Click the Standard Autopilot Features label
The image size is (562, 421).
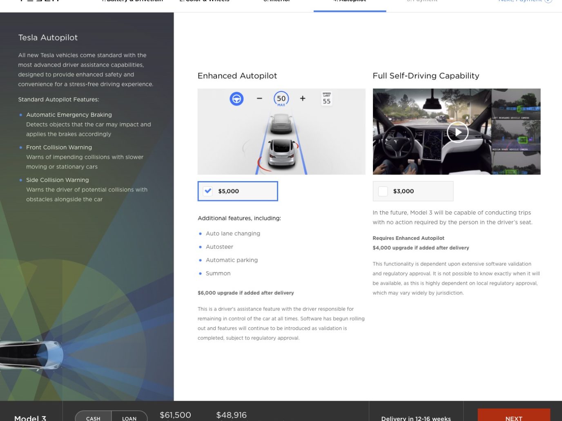[x=58, y=100]
